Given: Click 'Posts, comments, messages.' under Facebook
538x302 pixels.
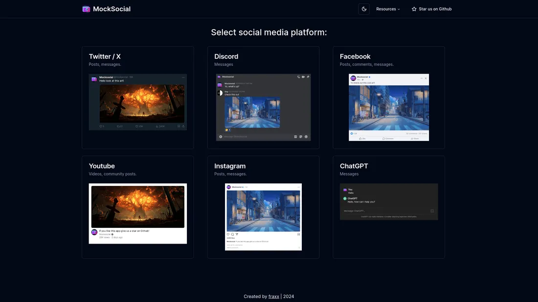Looking at the screenshot, I should point(367,64).
